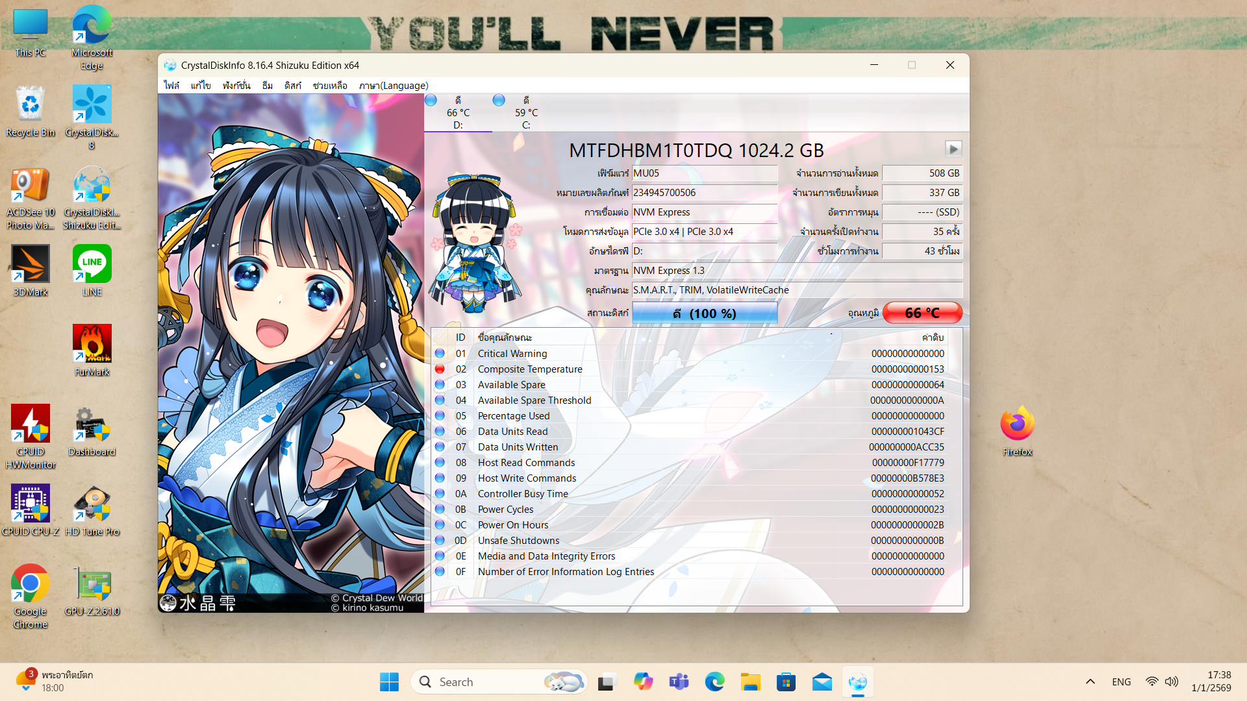This screenshot has height=701, width=1247.
Task: Select the D: drive 66 °C tab
Action: 457,112
